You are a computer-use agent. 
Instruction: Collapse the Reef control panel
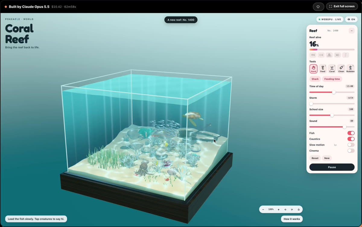click(x=351, y=31)
